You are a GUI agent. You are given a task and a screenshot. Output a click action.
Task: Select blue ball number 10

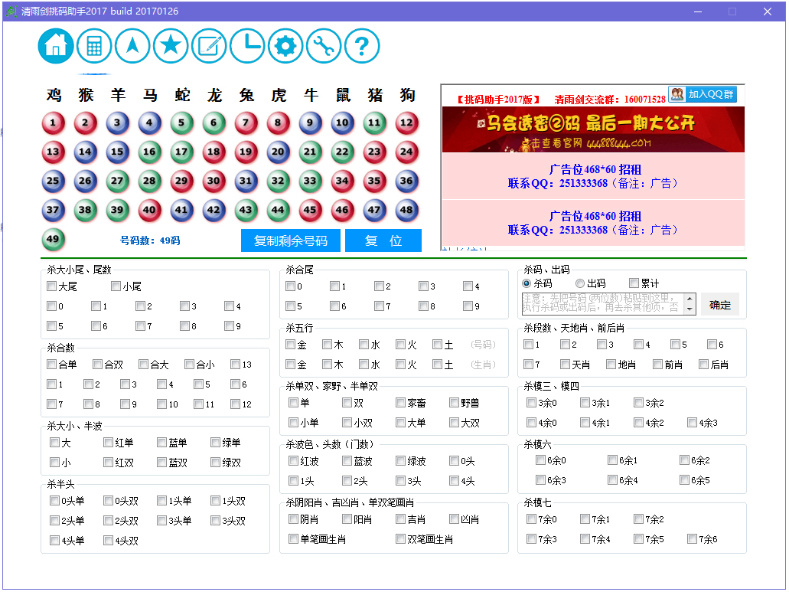(x=342, y=123)
